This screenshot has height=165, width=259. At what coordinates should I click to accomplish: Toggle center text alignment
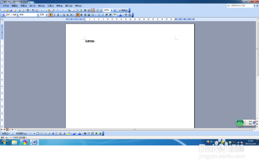click(x=81, y=15)
